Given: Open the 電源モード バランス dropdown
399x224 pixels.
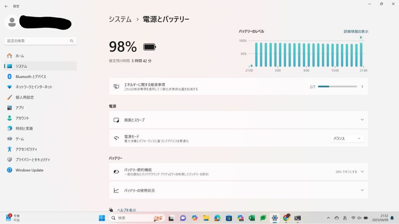Looking at the screenshot, I should tap(347, 138).
